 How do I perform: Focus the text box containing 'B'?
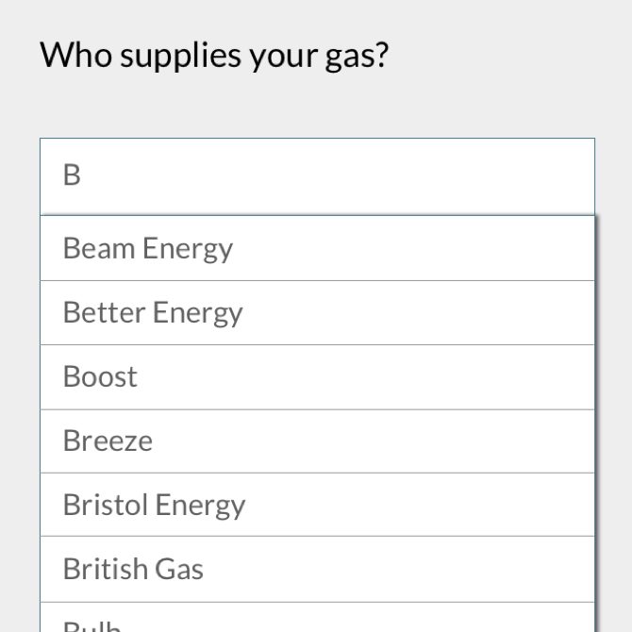pos(317,175)
